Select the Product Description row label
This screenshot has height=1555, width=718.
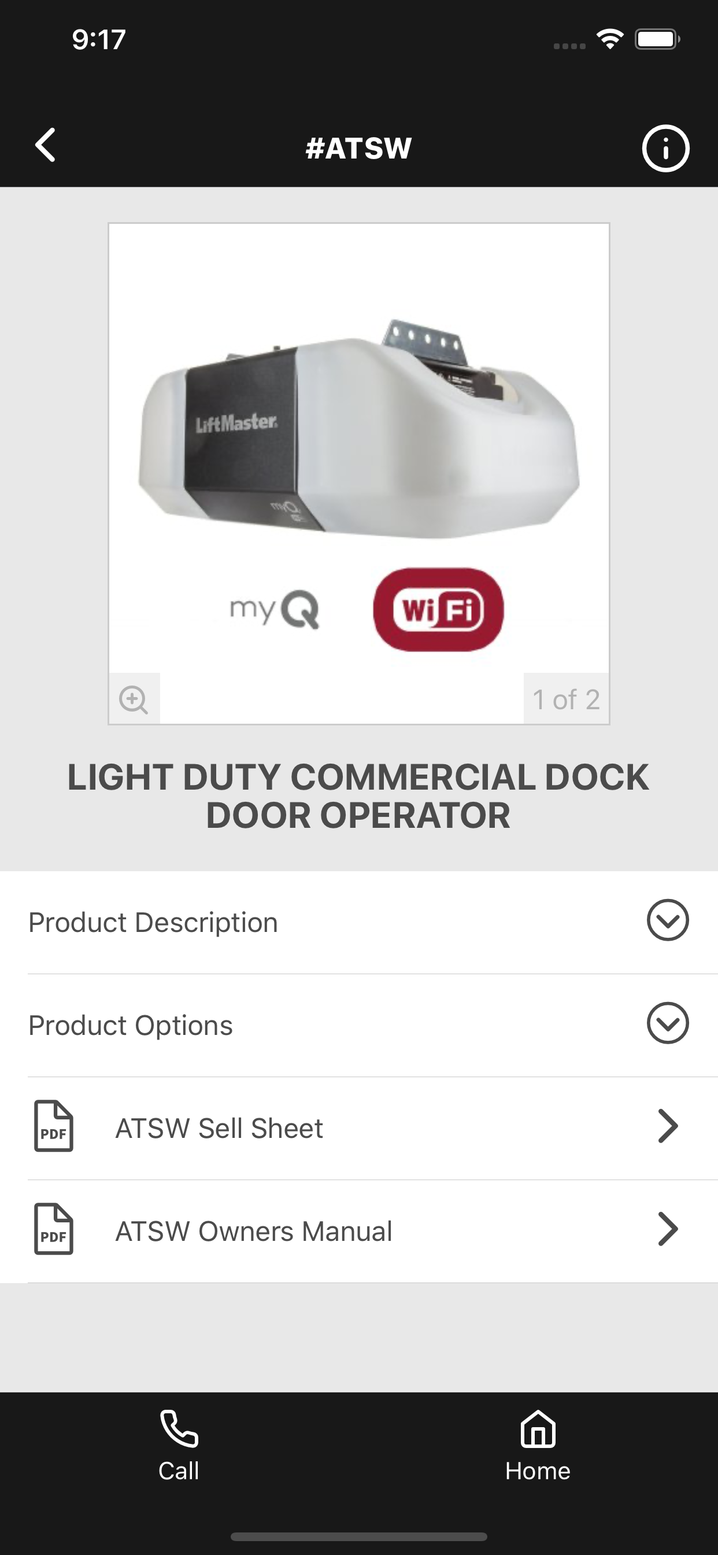[x=153, y=922]
